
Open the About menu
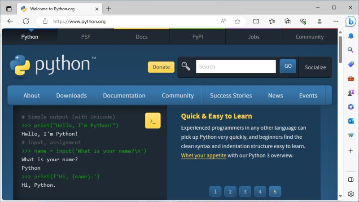coord(31,96)
